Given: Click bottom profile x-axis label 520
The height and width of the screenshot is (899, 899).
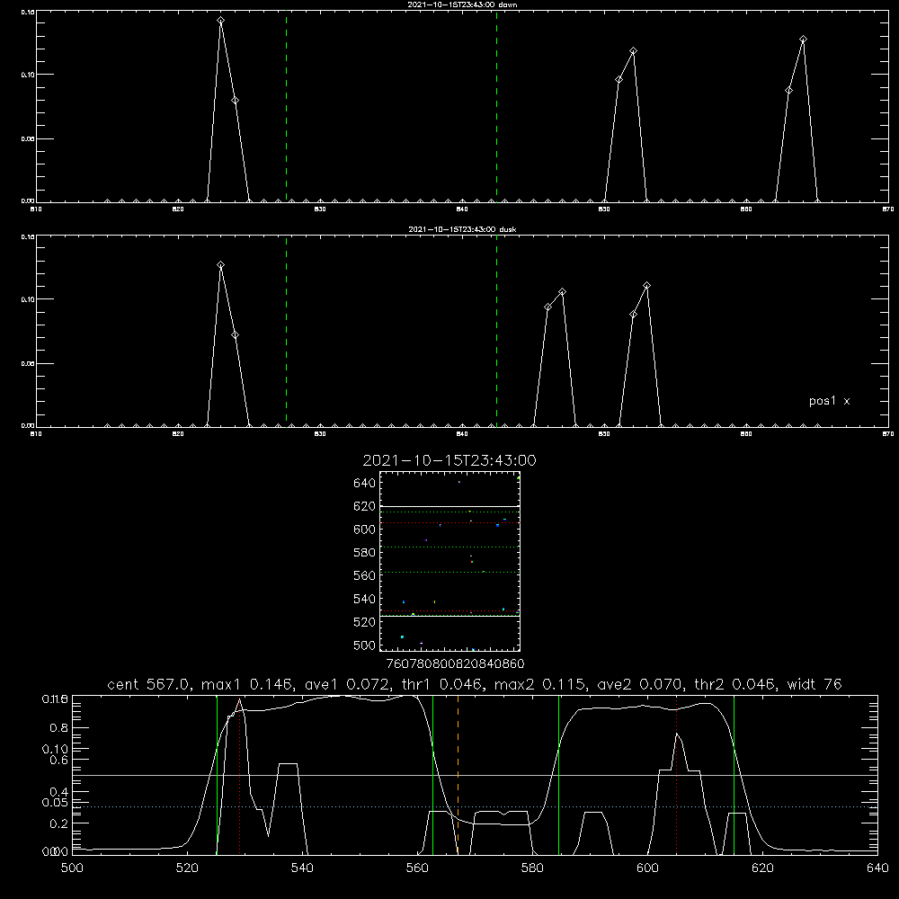Looking at the screenshot, I should [x=187, y=868].
